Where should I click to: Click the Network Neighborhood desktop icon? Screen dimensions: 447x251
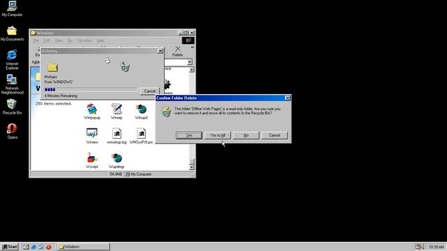click(x=12, y=79)
